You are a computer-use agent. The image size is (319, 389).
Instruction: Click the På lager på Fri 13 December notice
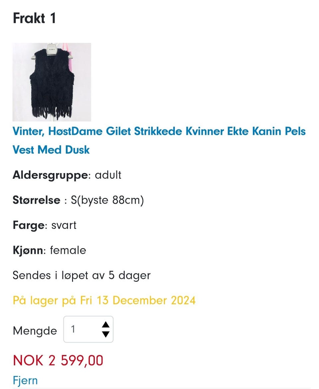coord(104,300)
